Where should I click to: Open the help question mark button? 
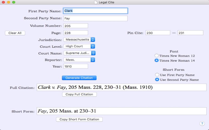[x=202, y=123]
